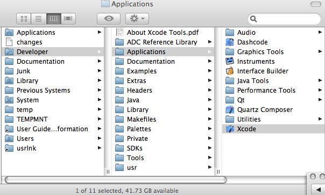This screenshot has height=195, width=325.
Task: Click the Spotlight search field
Action: coord(284,19)
